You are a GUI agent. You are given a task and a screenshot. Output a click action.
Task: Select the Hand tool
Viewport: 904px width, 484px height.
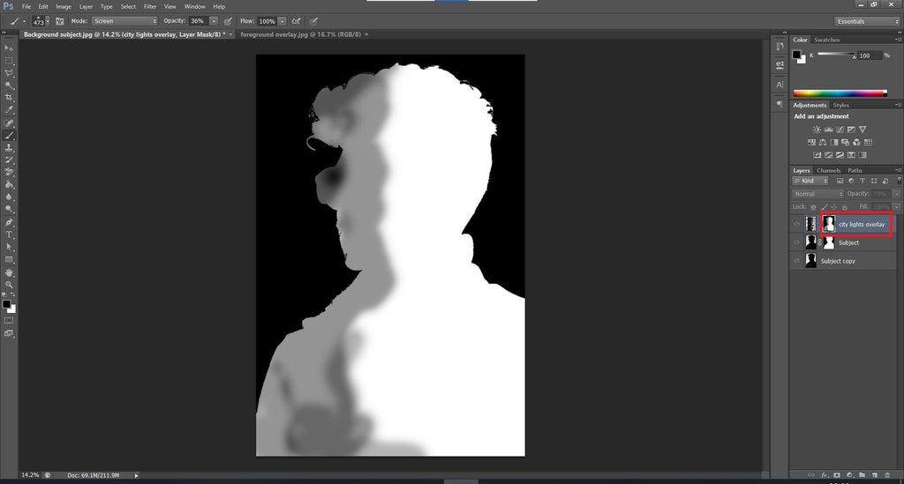9,272
